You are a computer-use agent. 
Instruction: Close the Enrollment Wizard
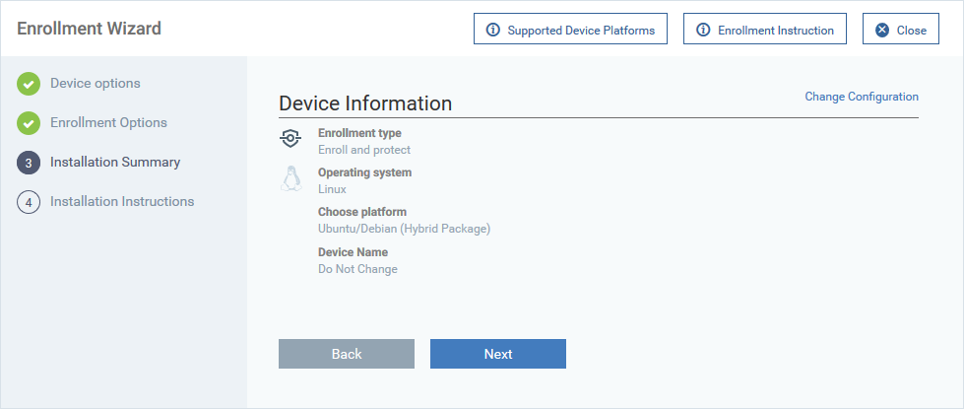(x=901, y=29)
